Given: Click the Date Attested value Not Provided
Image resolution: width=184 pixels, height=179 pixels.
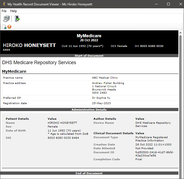Looking at the screenshot, I should [144, 148].
